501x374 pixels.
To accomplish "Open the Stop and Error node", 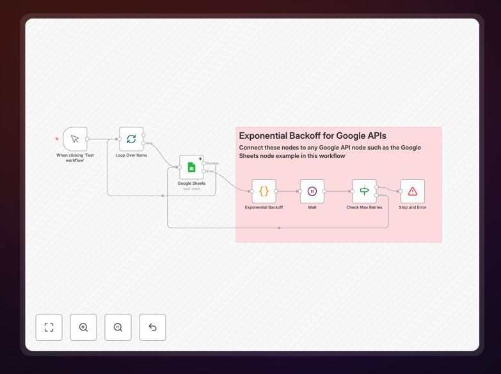I will 413,191.
